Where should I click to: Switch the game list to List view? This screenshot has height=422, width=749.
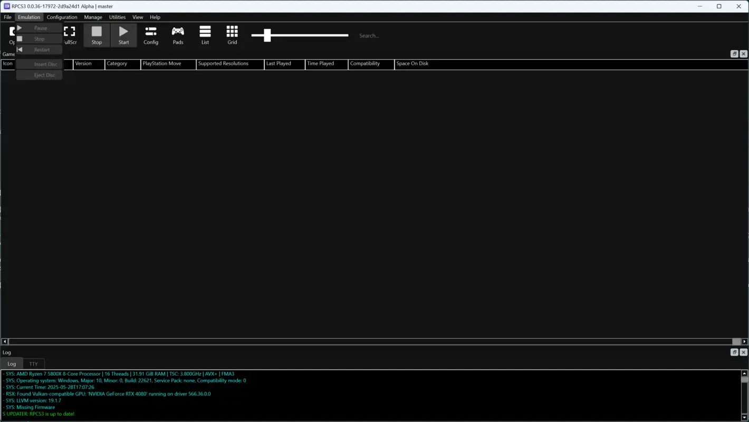pos(205,35)
